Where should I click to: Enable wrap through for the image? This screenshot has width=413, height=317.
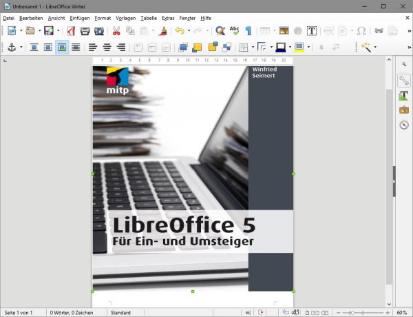pos(76,48)
